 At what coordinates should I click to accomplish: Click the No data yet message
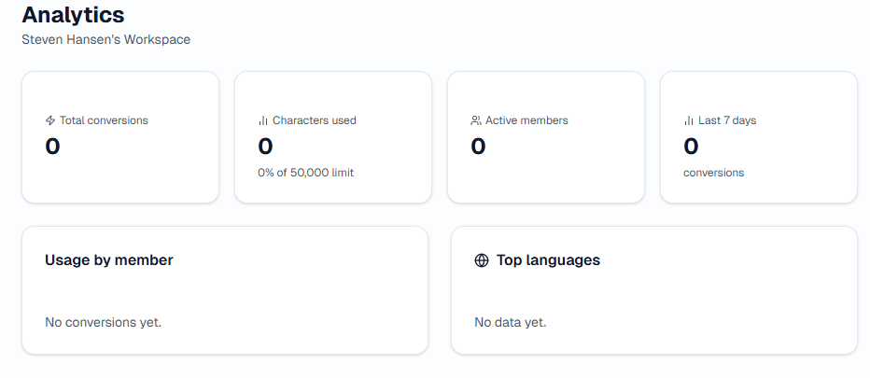pyautogui.click(x=510, y=322)
